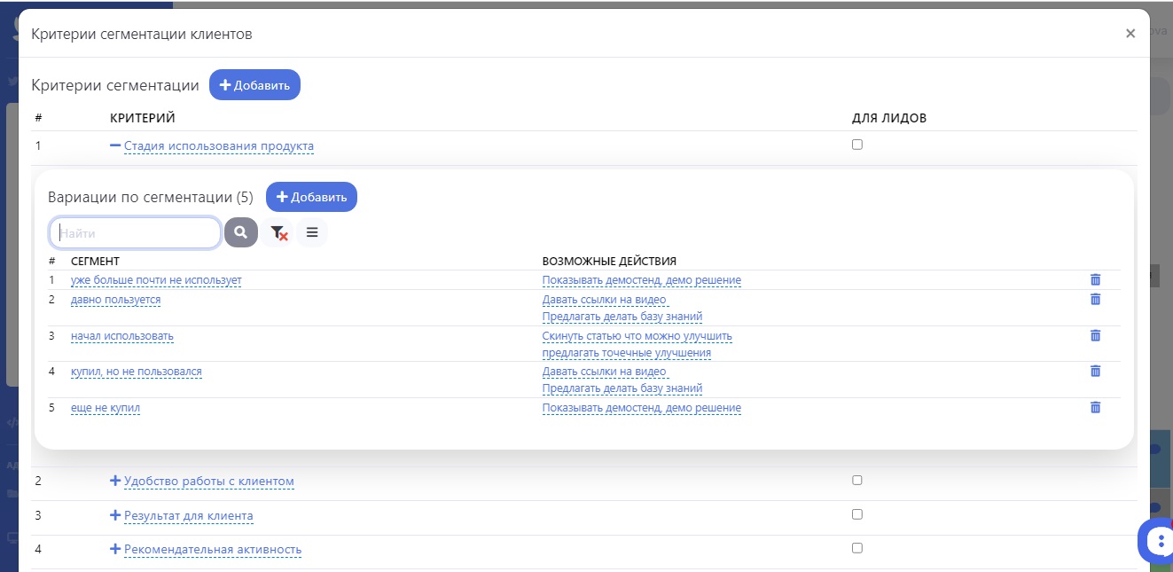This screenshot has width=1173, height=572.
Task: Clear filter with funnel-x icon
Action: point(278,232)
